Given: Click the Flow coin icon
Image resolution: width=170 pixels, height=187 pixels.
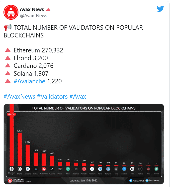Looking at the screenshot, I should (x=68, y=169).
